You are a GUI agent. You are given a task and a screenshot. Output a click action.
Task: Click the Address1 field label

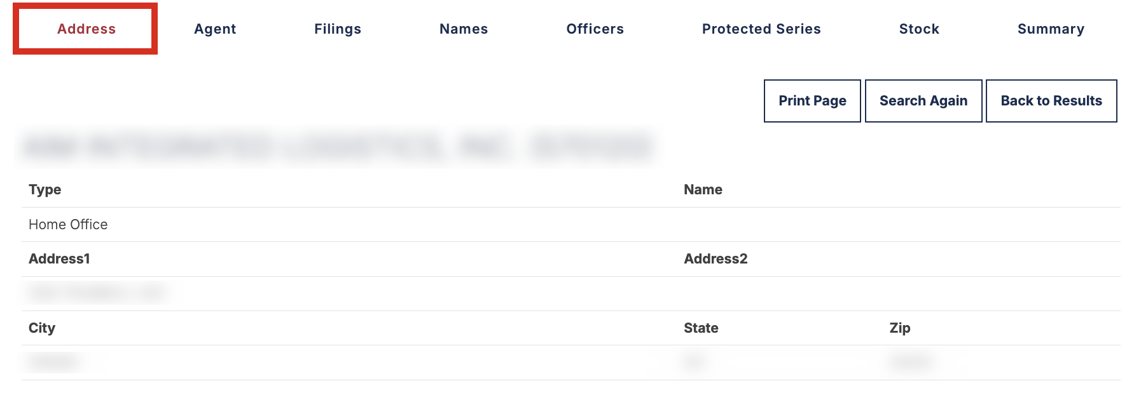coord(59,259)
